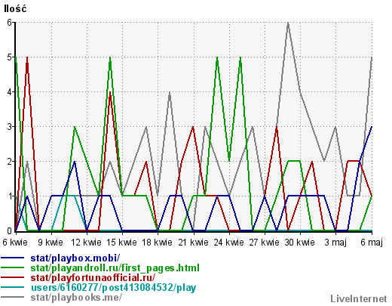Click the Ilość axis title
The width and height of the screenshot is (392, 306).
pyautogui.click(x=15, y=9)
